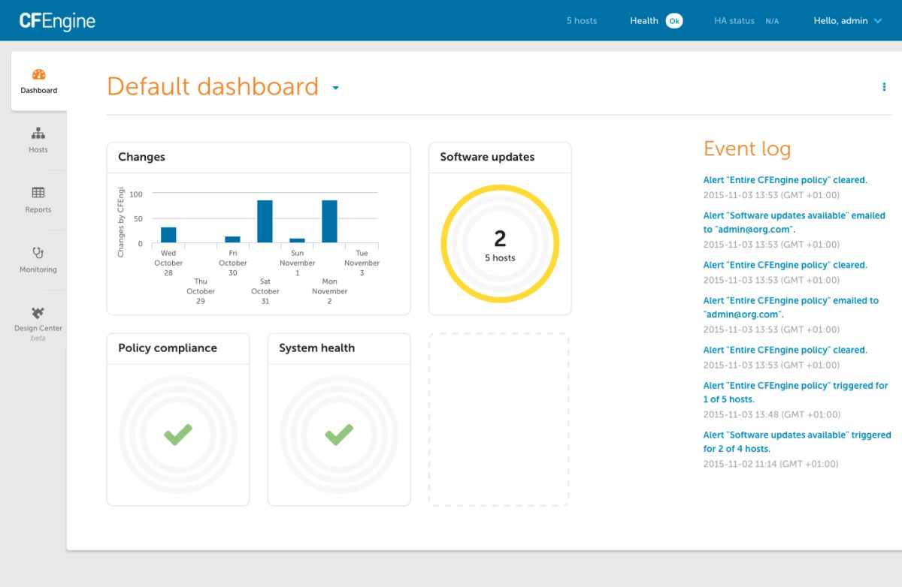Click the Policy compliance green checkmark

point(178,434)
